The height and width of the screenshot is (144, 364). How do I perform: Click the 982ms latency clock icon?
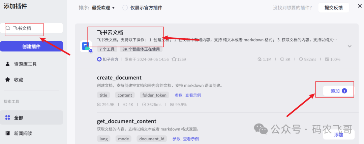click(301, 59)
